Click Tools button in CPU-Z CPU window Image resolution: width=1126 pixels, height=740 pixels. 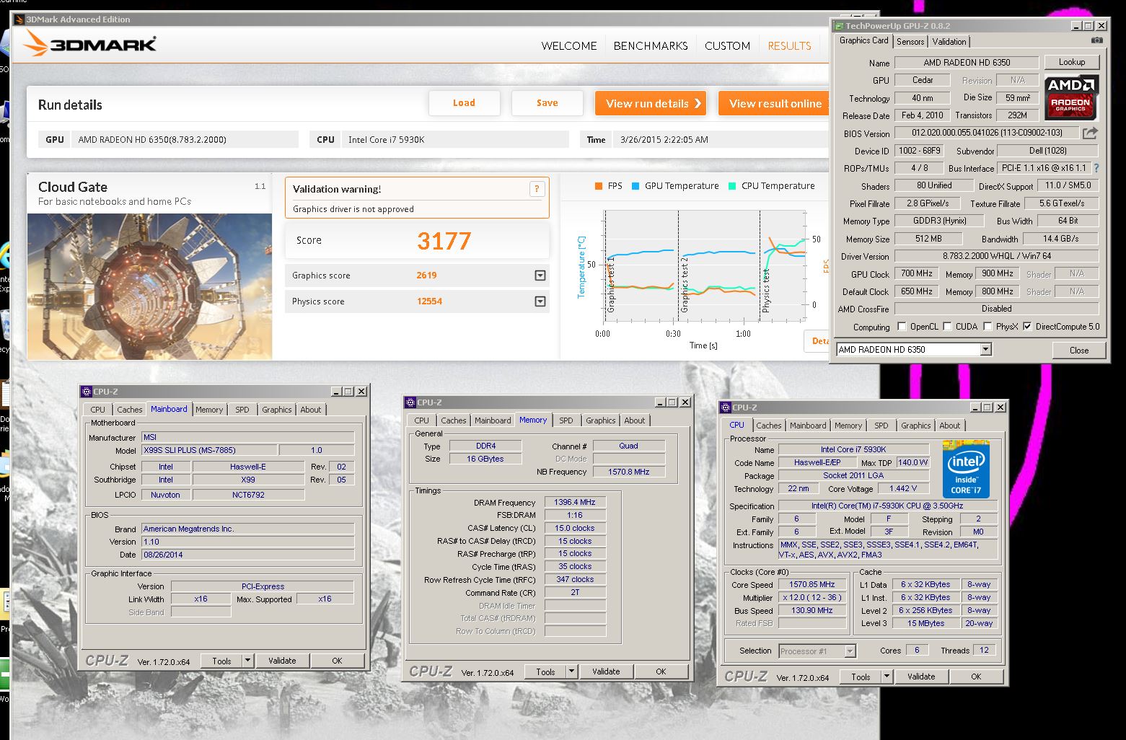(x=861, y=677)
